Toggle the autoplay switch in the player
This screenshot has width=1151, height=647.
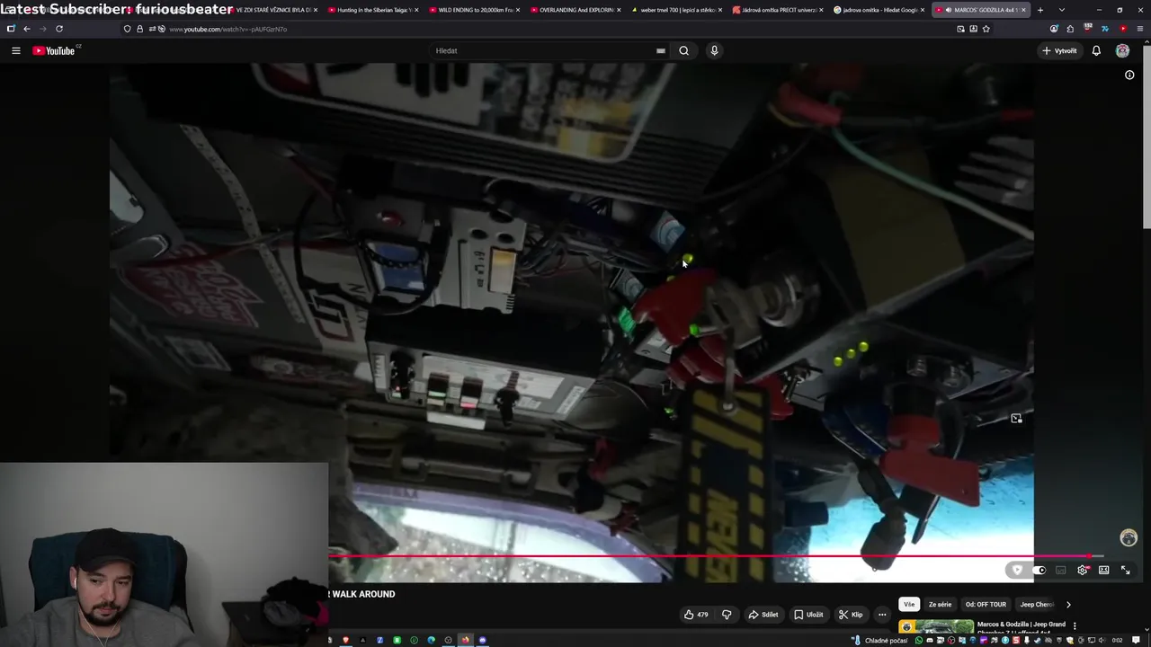click(1039, 570)
